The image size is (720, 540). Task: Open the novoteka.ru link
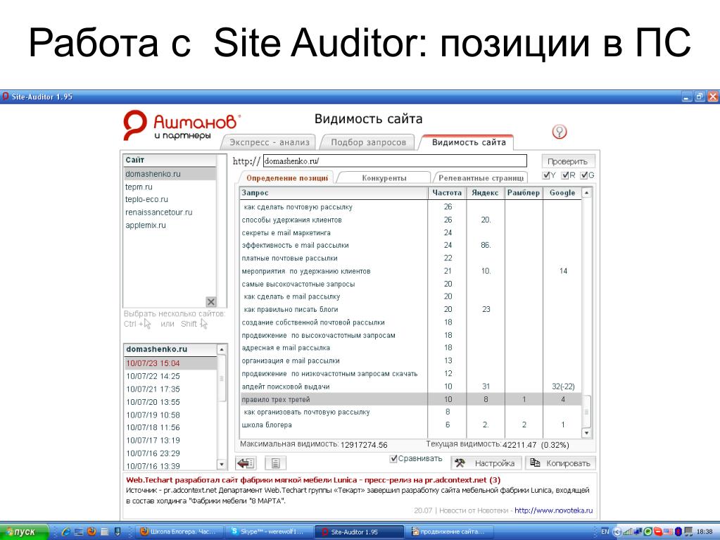click(553, 510)
